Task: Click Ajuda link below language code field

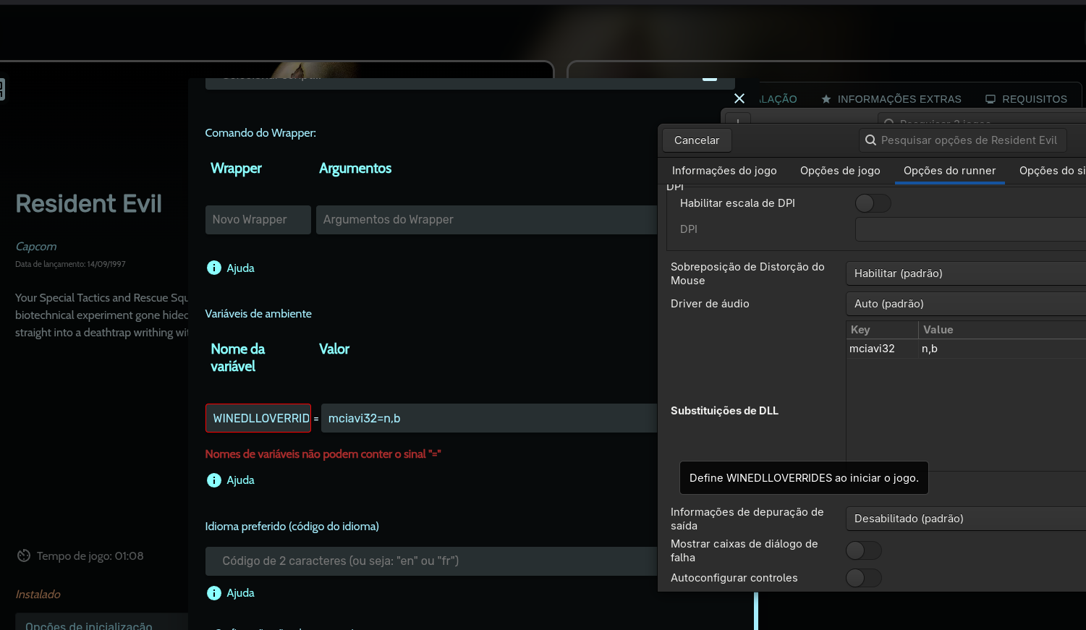Action: 240,593
